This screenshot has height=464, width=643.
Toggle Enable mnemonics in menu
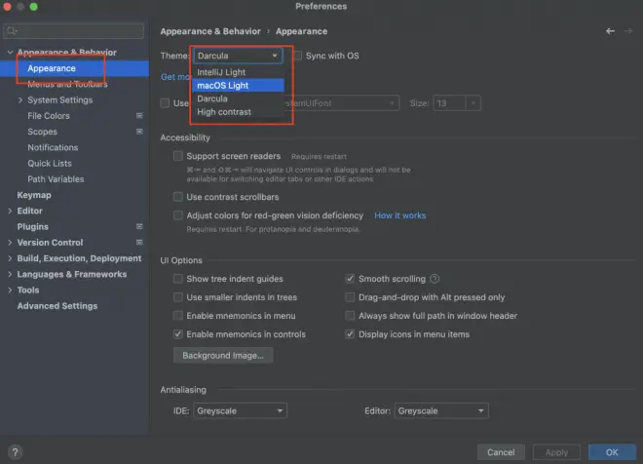pyautogui.click(x=178, y=316)
